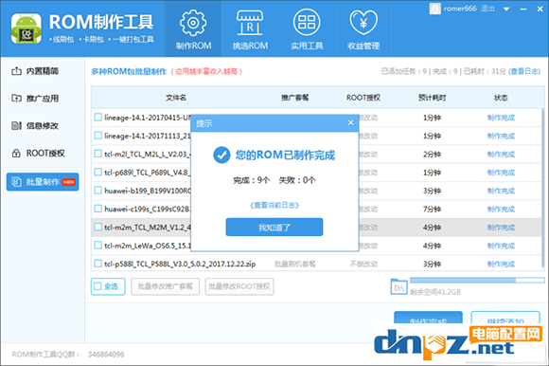This screenshot has height=366, width=549.
Task: Open the title bar dropdown arrow
Action: pos(506,9)
